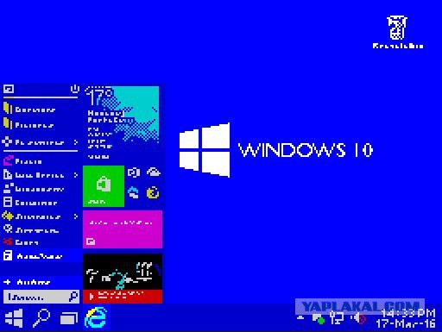Open the Pictures folder entry
This screenshot has width=442, height=332.
pos(28,124)
